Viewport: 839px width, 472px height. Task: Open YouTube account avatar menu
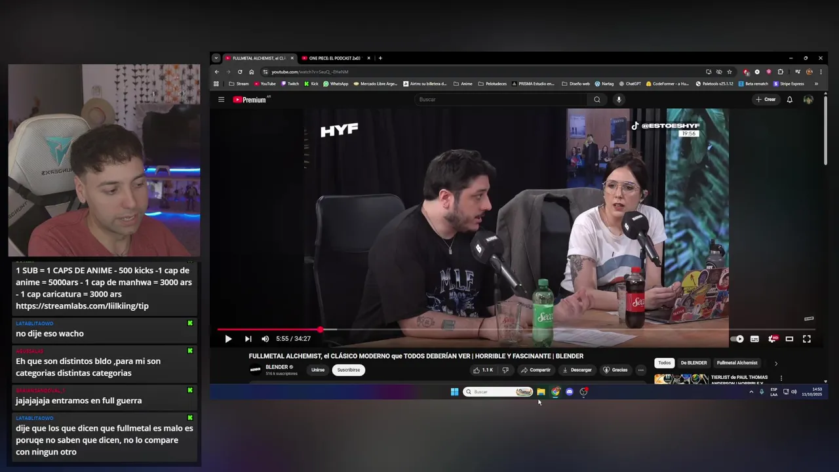click(x=808, y=100)
